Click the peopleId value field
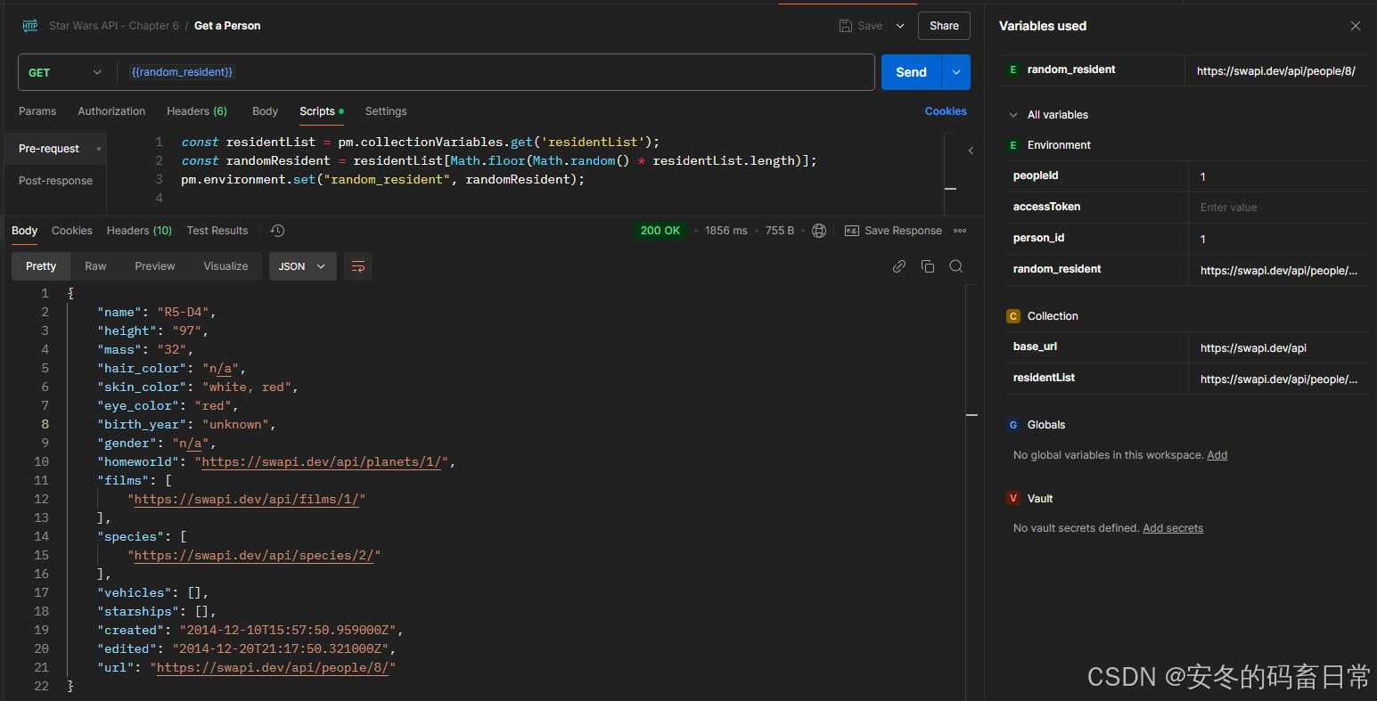The image size is (1377, 701). 1279,176
